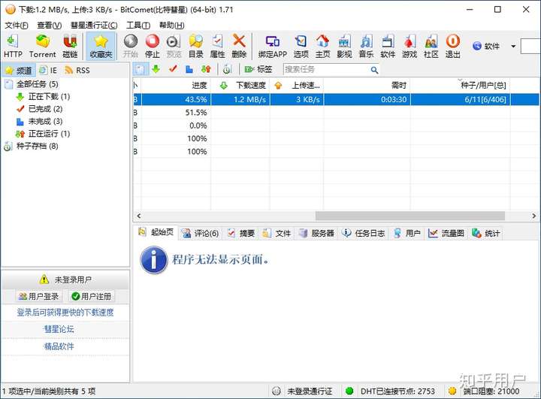Delete the task with 删除 icon
The height and width of the screenshot is (399, 541).
pyautogui.click(x=239, y=46)
